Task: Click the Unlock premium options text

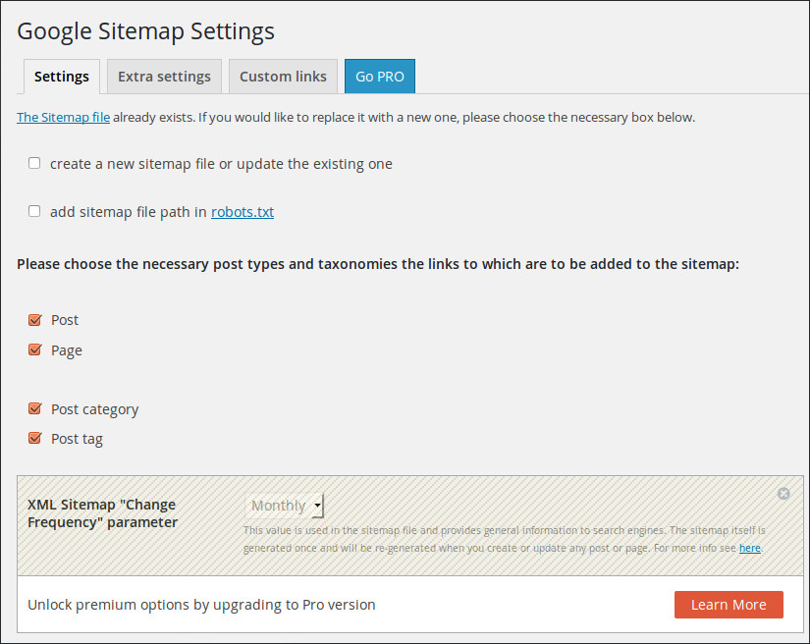Action: tap(201, 605)
